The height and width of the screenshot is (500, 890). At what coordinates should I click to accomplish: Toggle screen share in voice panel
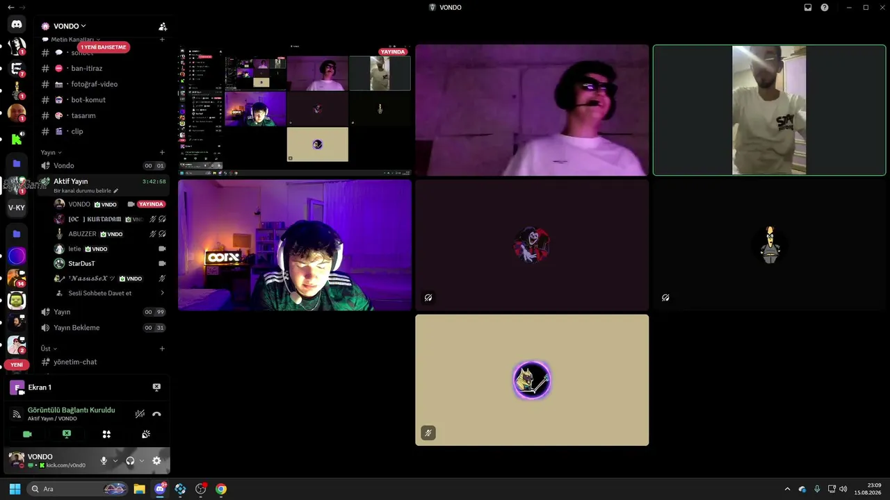pyautogui.click(x=67, y=434)
